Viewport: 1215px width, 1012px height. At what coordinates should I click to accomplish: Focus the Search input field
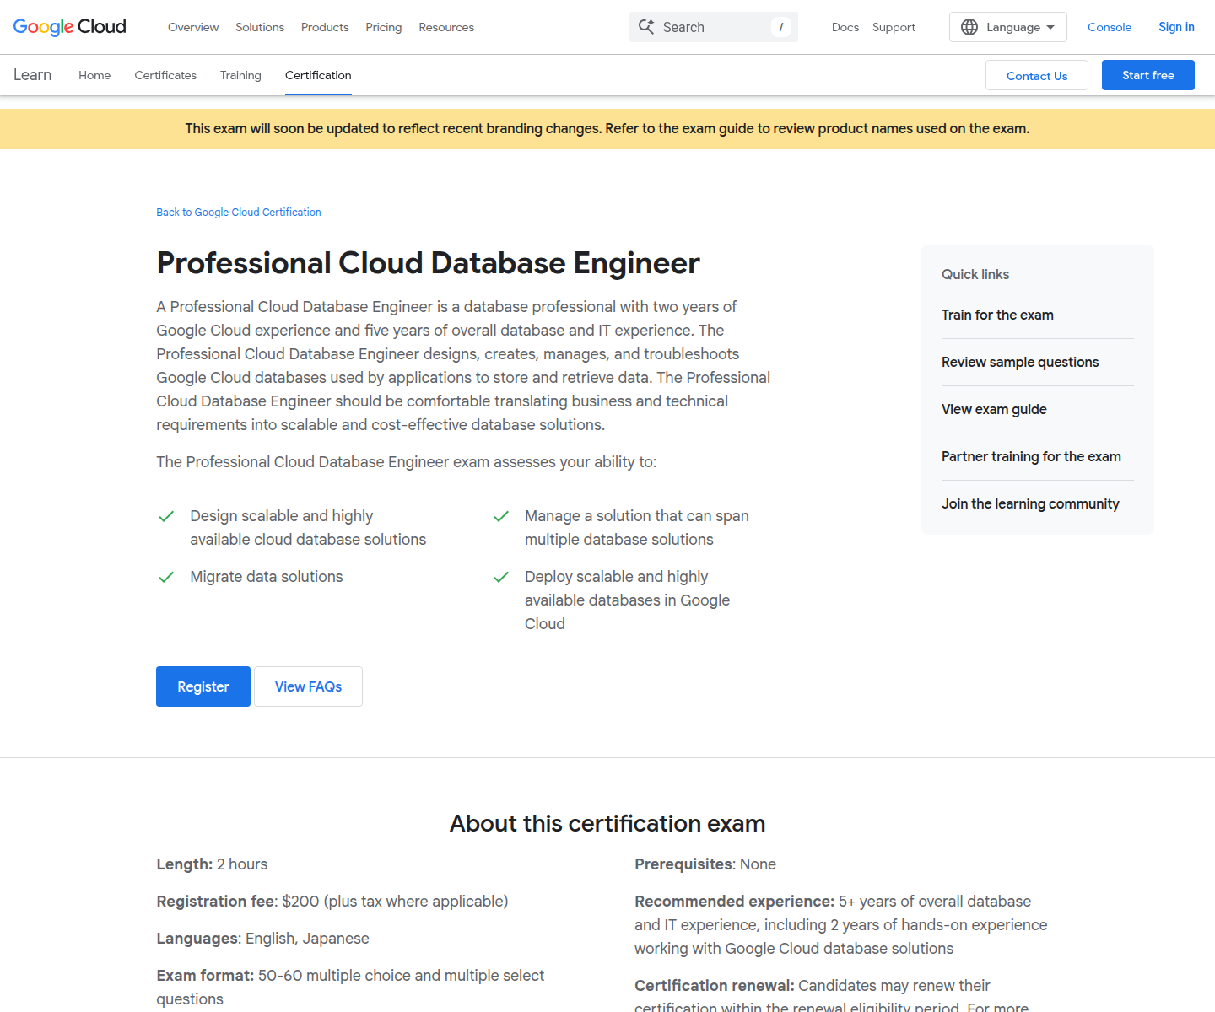713,27
